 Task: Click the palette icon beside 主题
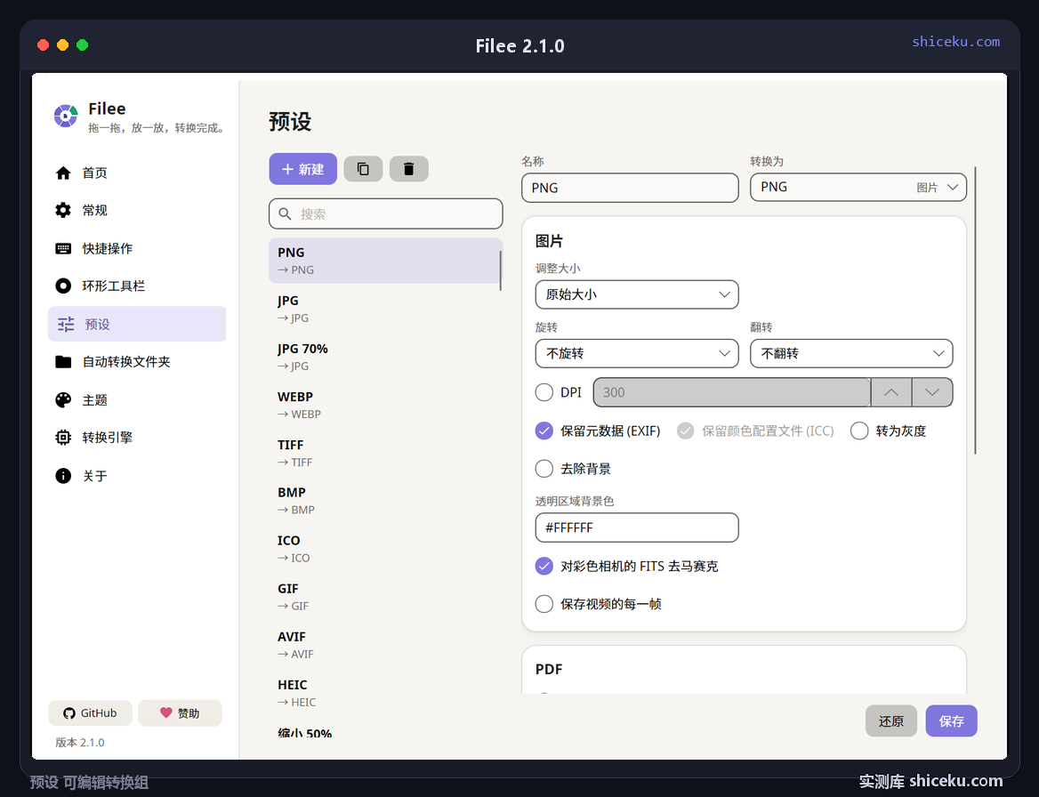pyautogui.click(x=63, y=399)
